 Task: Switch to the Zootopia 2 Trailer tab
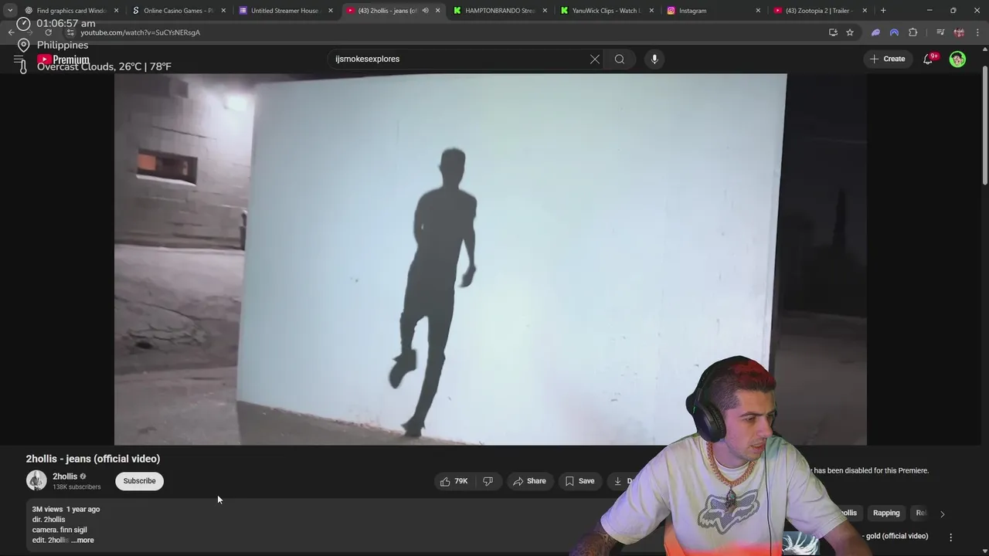click(x=819, y=11)
